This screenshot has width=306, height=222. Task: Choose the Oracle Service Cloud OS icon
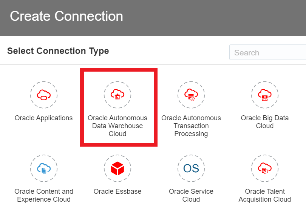pos(191,168)
